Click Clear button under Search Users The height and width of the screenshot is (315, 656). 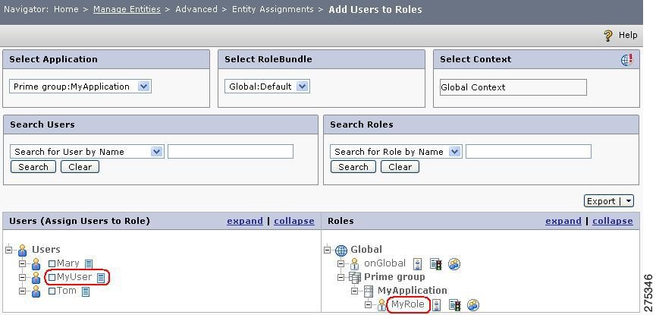tap(80, 167)
